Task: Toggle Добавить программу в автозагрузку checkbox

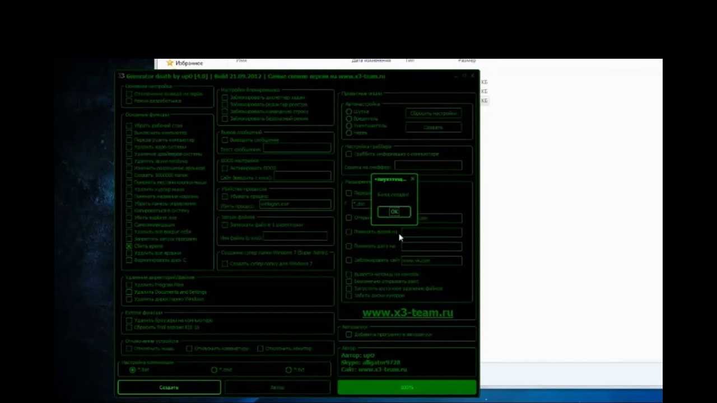Action: [349, 335]
